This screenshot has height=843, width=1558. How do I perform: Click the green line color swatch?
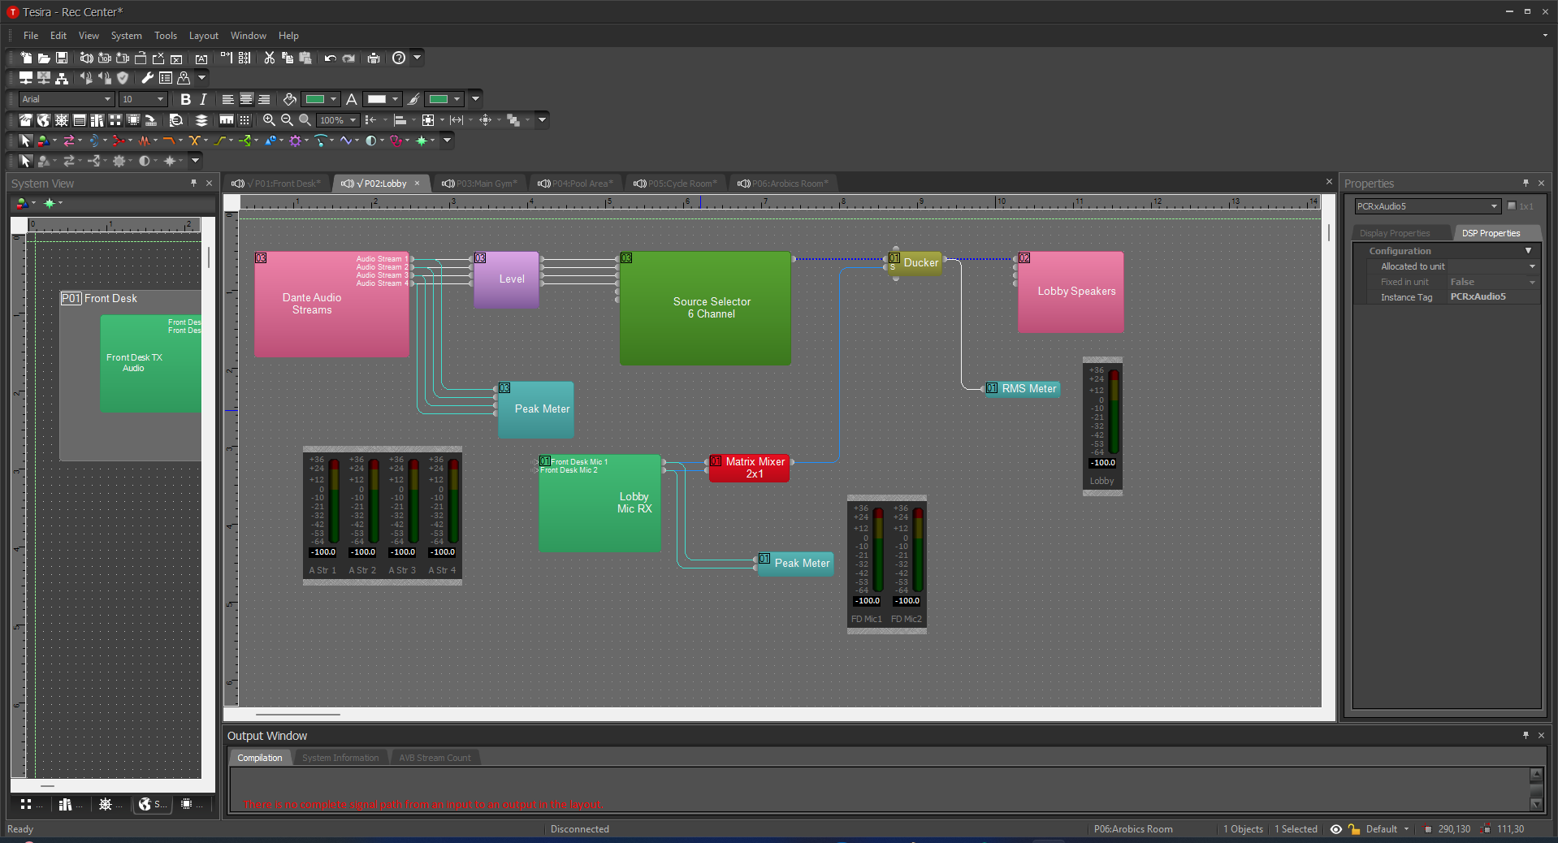tap(439, 99)
